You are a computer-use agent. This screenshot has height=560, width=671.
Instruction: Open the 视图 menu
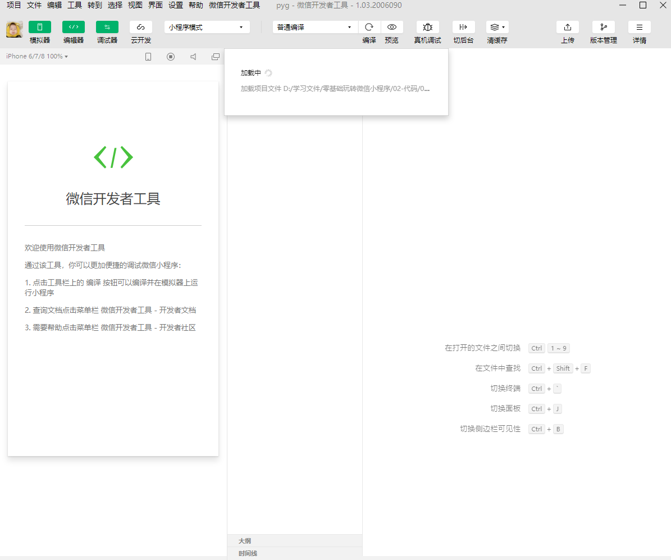click(135, 5)
